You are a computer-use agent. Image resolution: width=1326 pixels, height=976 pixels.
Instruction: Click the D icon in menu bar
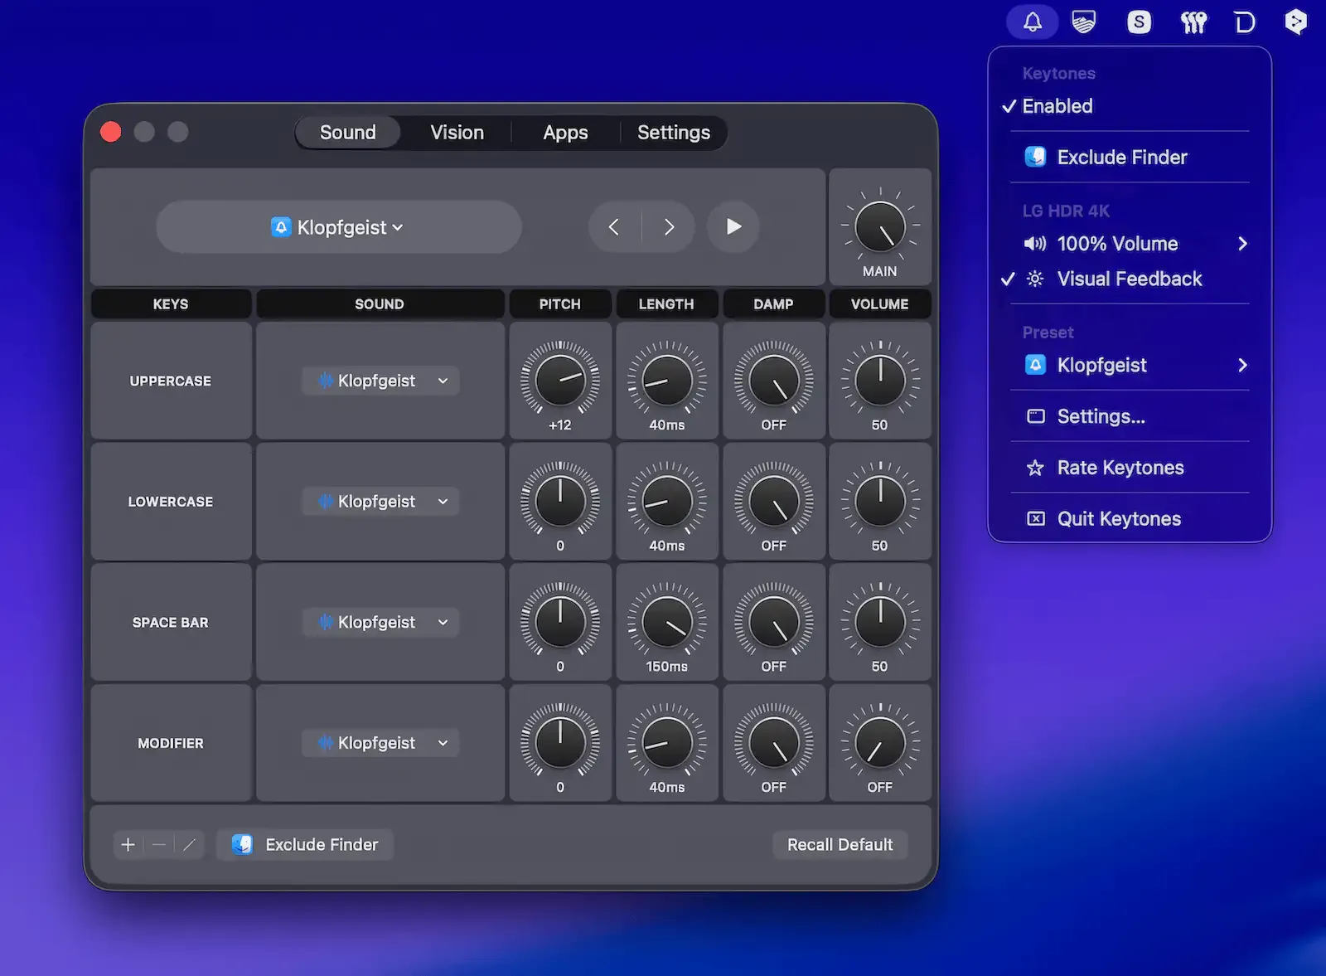coord(1245,22)
